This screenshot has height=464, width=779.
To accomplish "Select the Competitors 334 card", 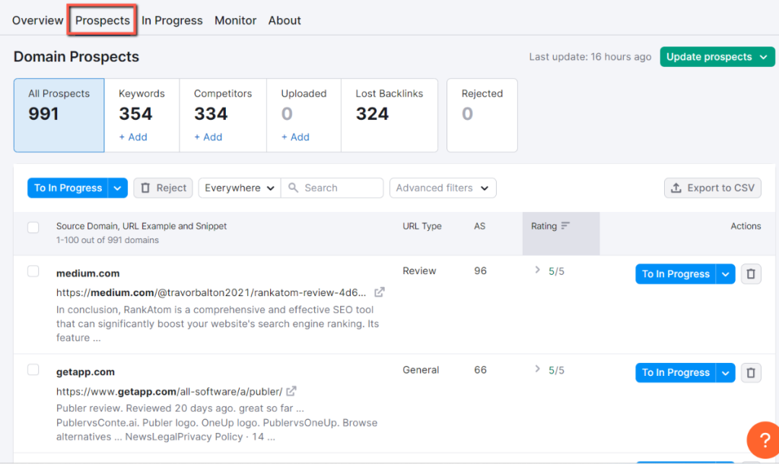I will 223,115.
